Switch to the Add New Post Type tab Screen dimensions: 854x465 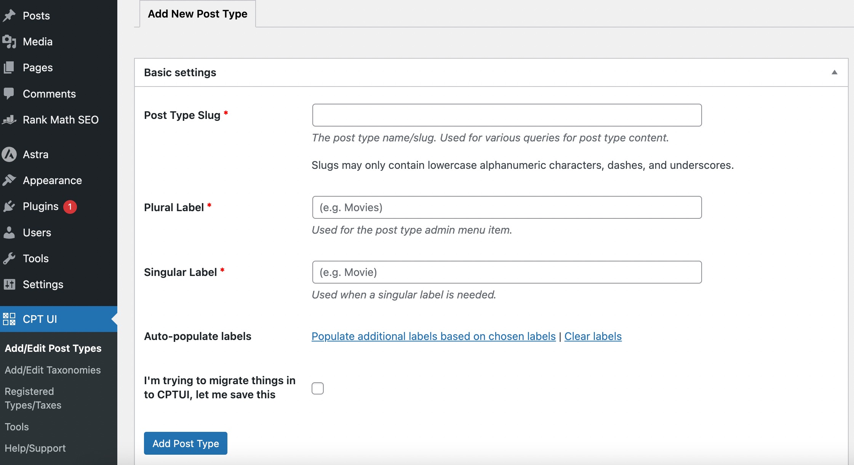coord(197,13)
